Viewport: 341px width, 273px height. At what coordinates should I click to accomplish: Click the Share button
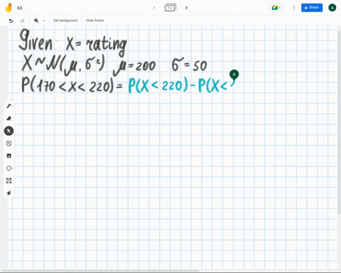pyautogui.click(x=312, y=8)
